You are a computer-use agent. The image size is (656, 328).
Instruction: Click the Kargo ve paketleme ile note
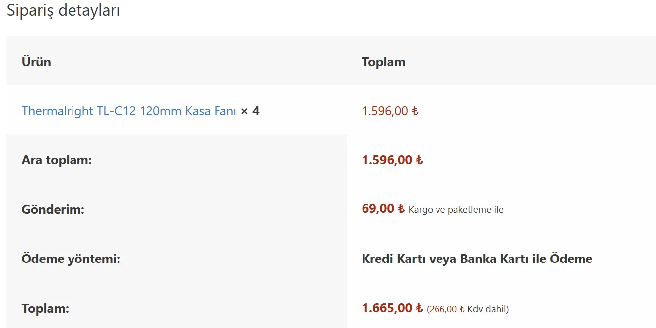click(456, 210)
